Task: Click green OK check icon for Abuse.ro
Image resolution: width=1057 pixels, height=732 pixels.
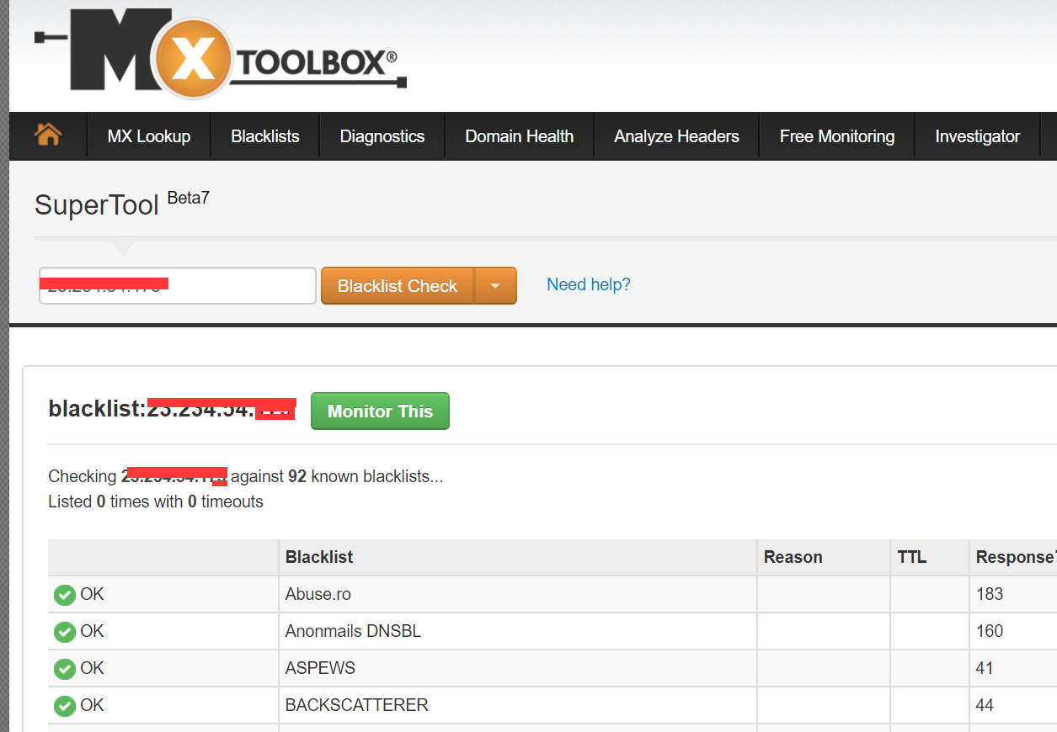Action: point(65,595)
